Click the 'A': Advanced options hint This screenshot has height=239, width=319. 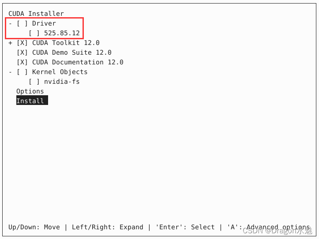pos(269,227)
